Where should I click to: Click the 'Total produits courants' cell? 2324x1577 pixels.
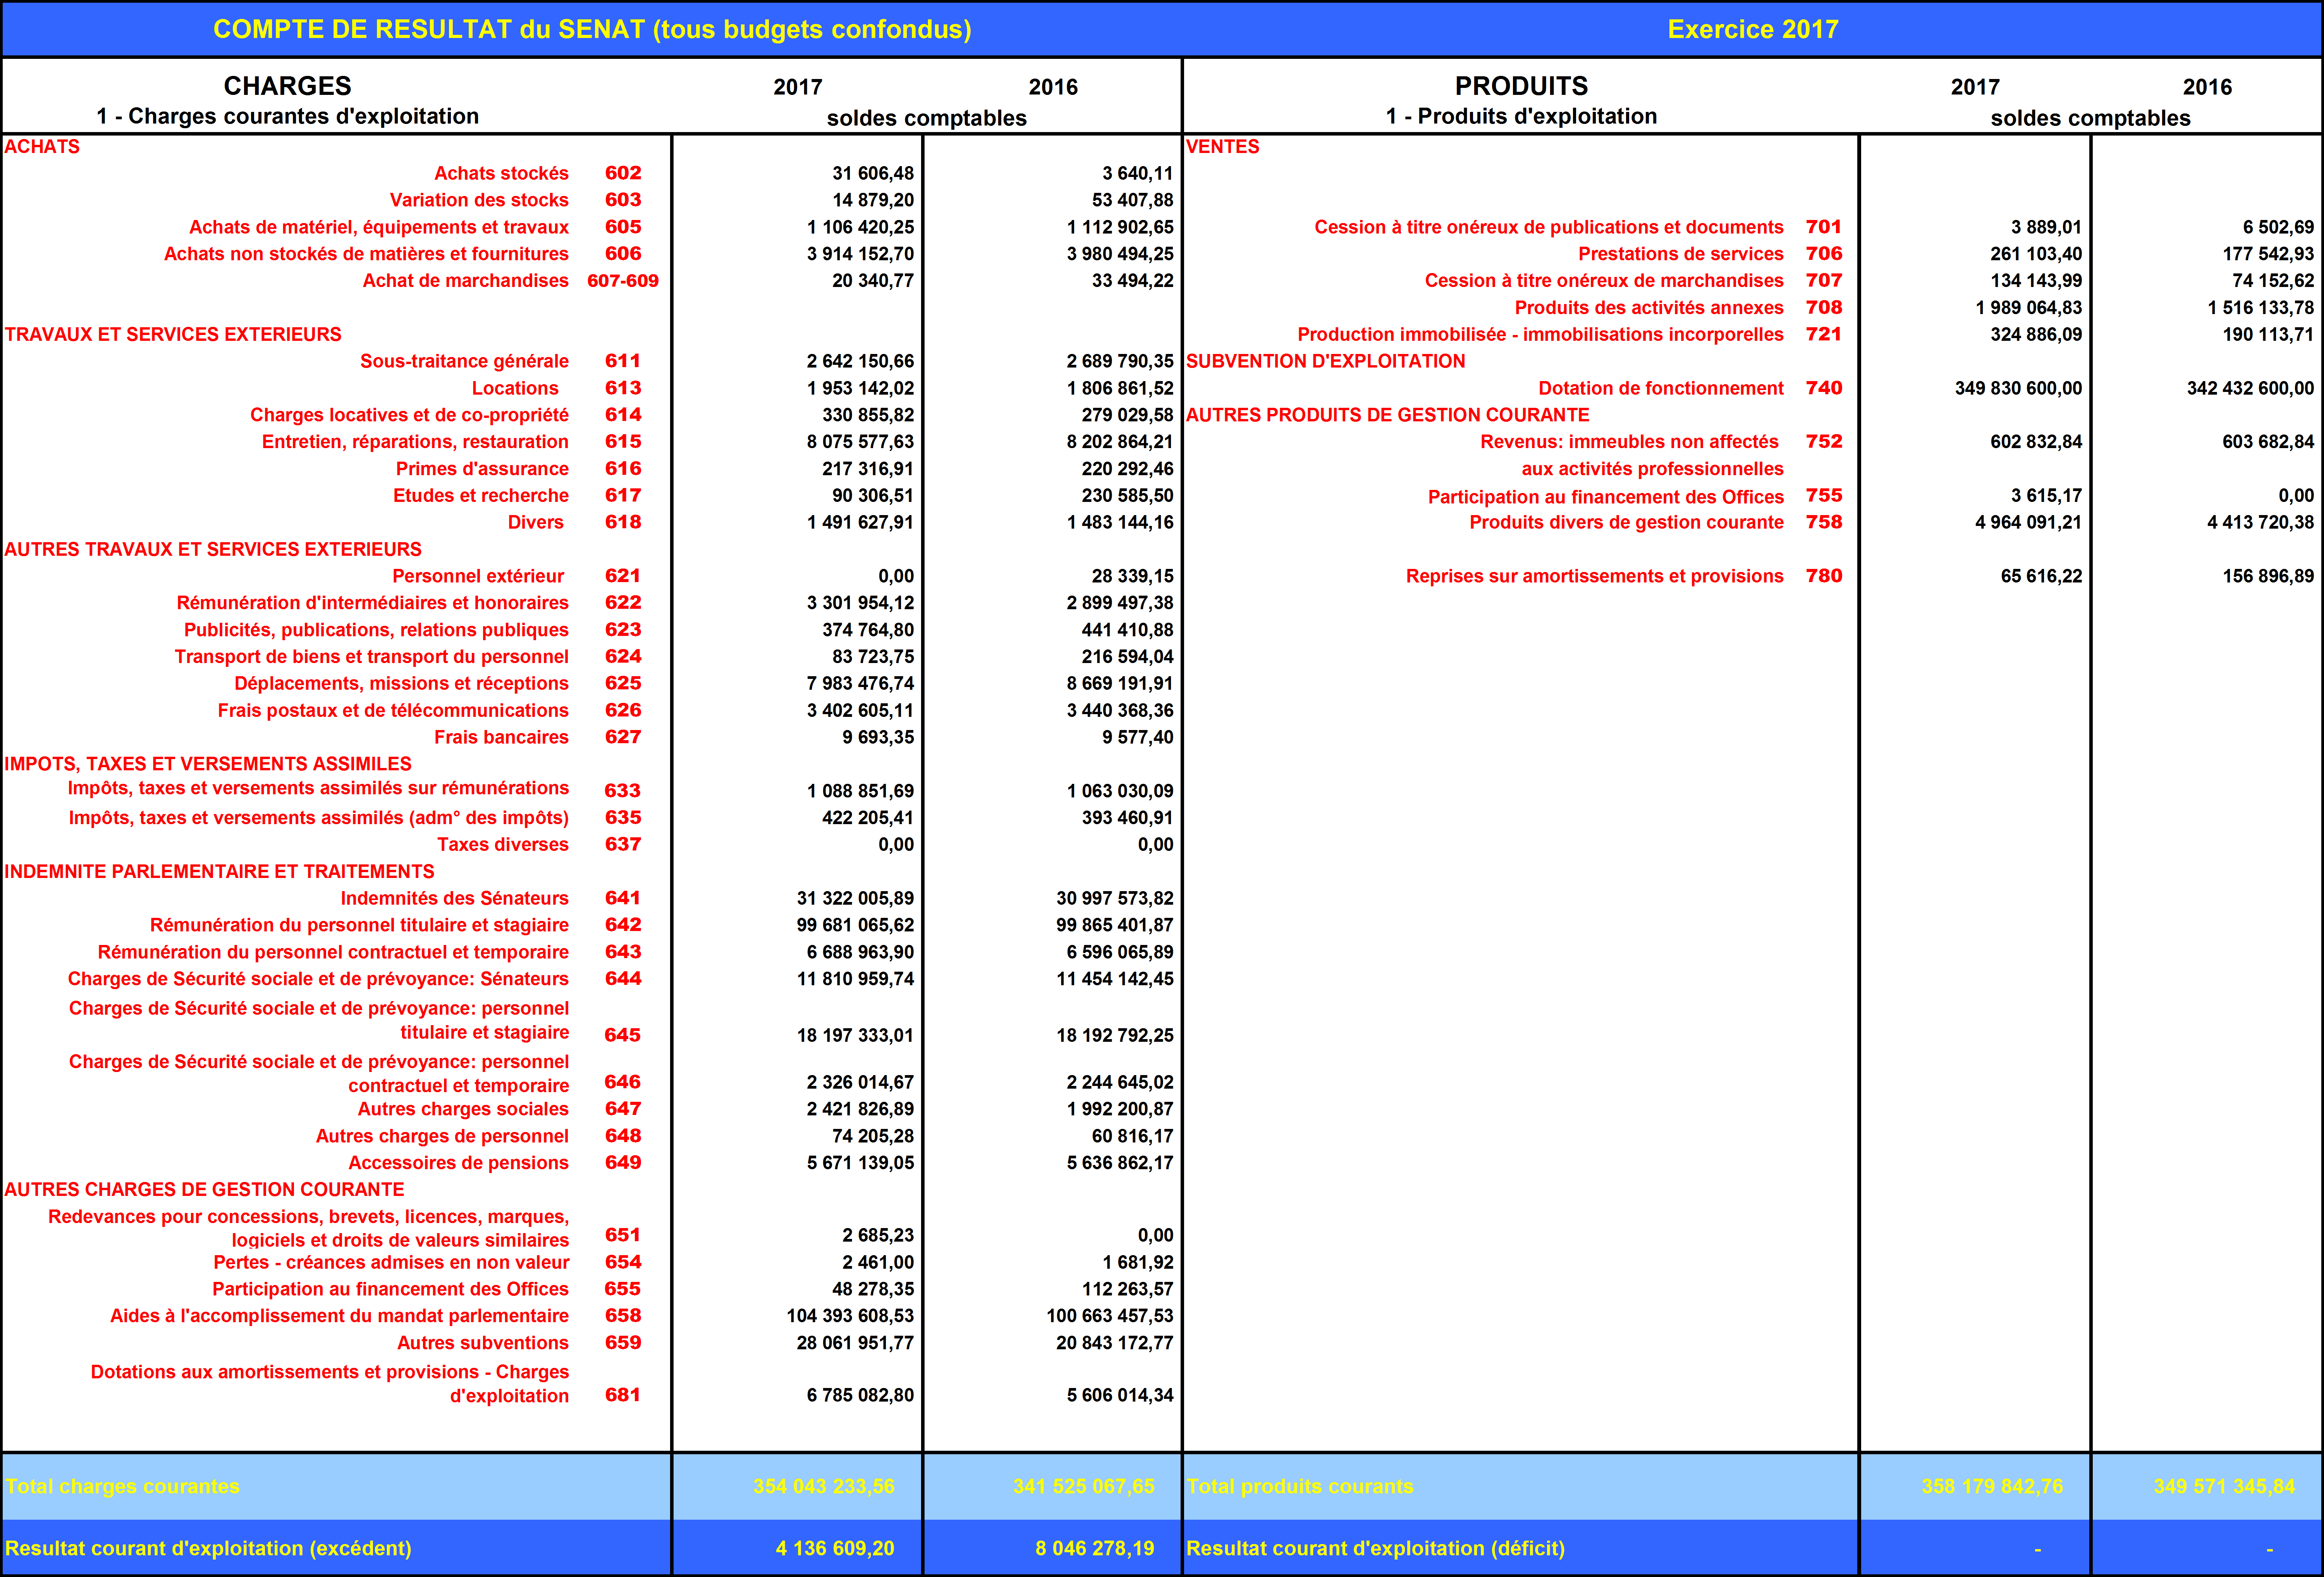pyautogui.click(x=1299, y=1486)
